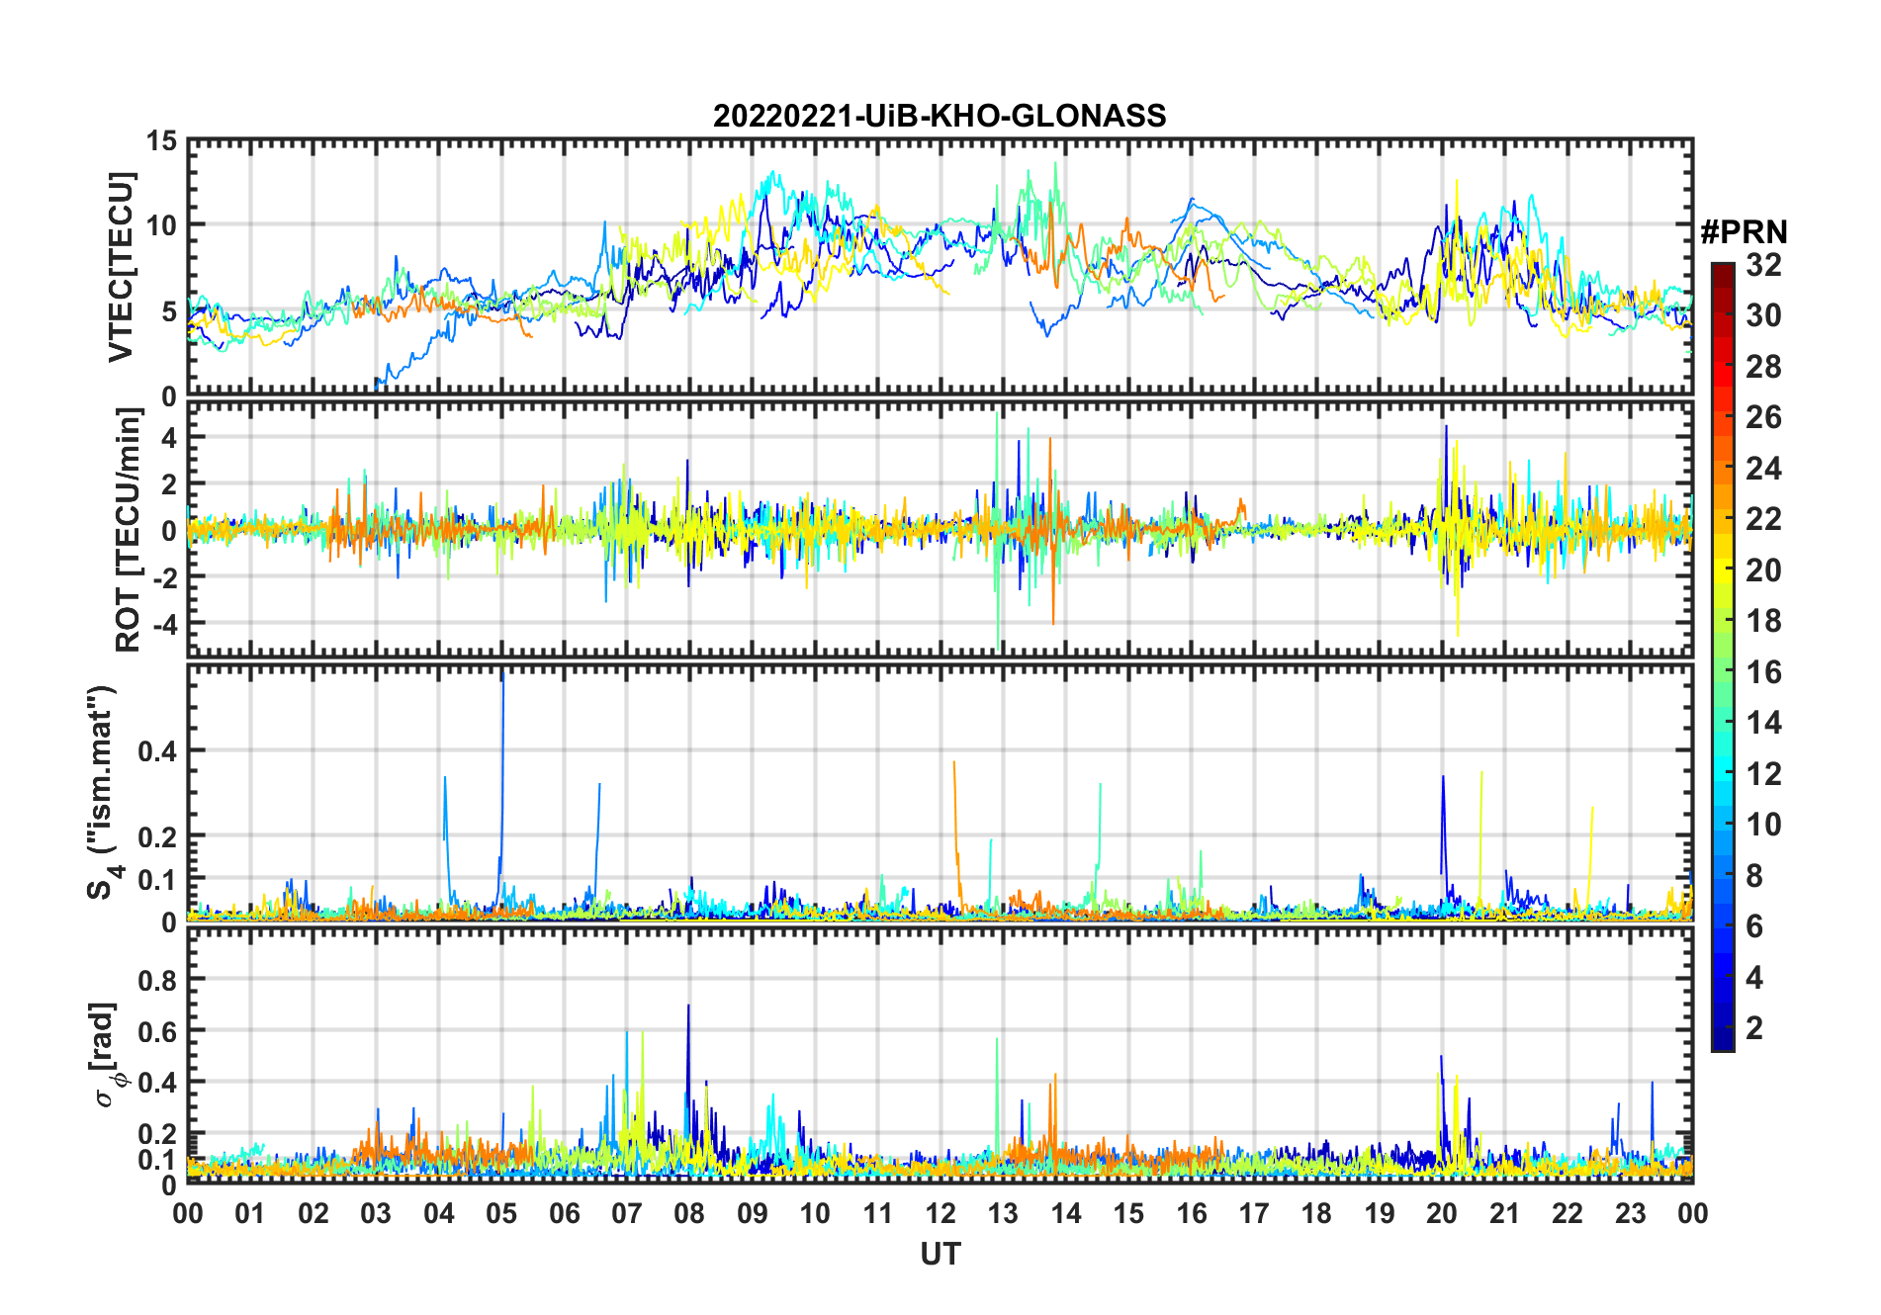Click the ROT [TECU/min] y-axis label
Screen dimensions: 1881x1315
point(130,529)
